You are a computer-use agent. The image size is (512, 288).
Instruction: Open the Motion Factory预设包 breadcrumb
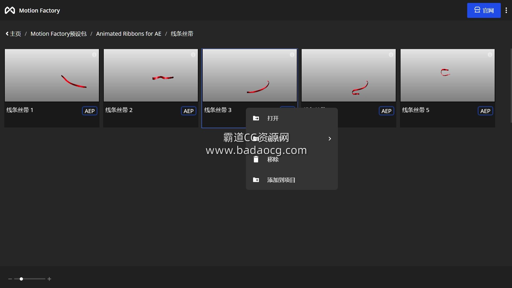pyautogui.click(x=58, y=34)
